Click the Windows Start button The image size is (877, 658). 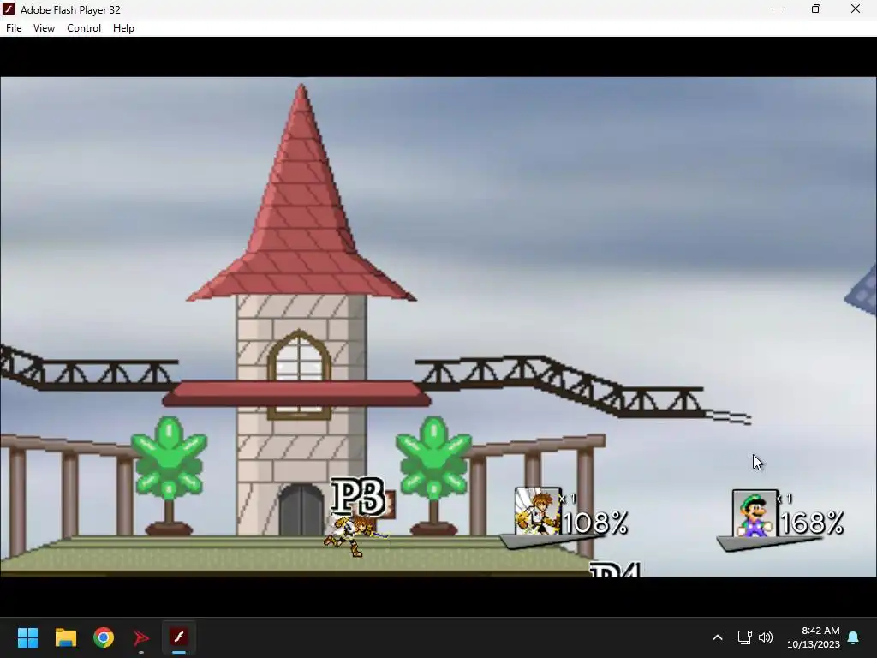pyautogui.click(x=27, y=637)
